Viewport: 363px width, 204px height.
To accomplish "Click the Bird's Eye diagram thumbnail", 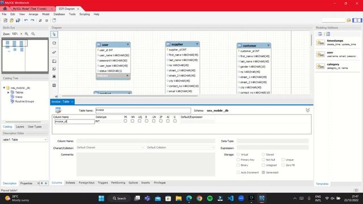I will click(25, 56).
